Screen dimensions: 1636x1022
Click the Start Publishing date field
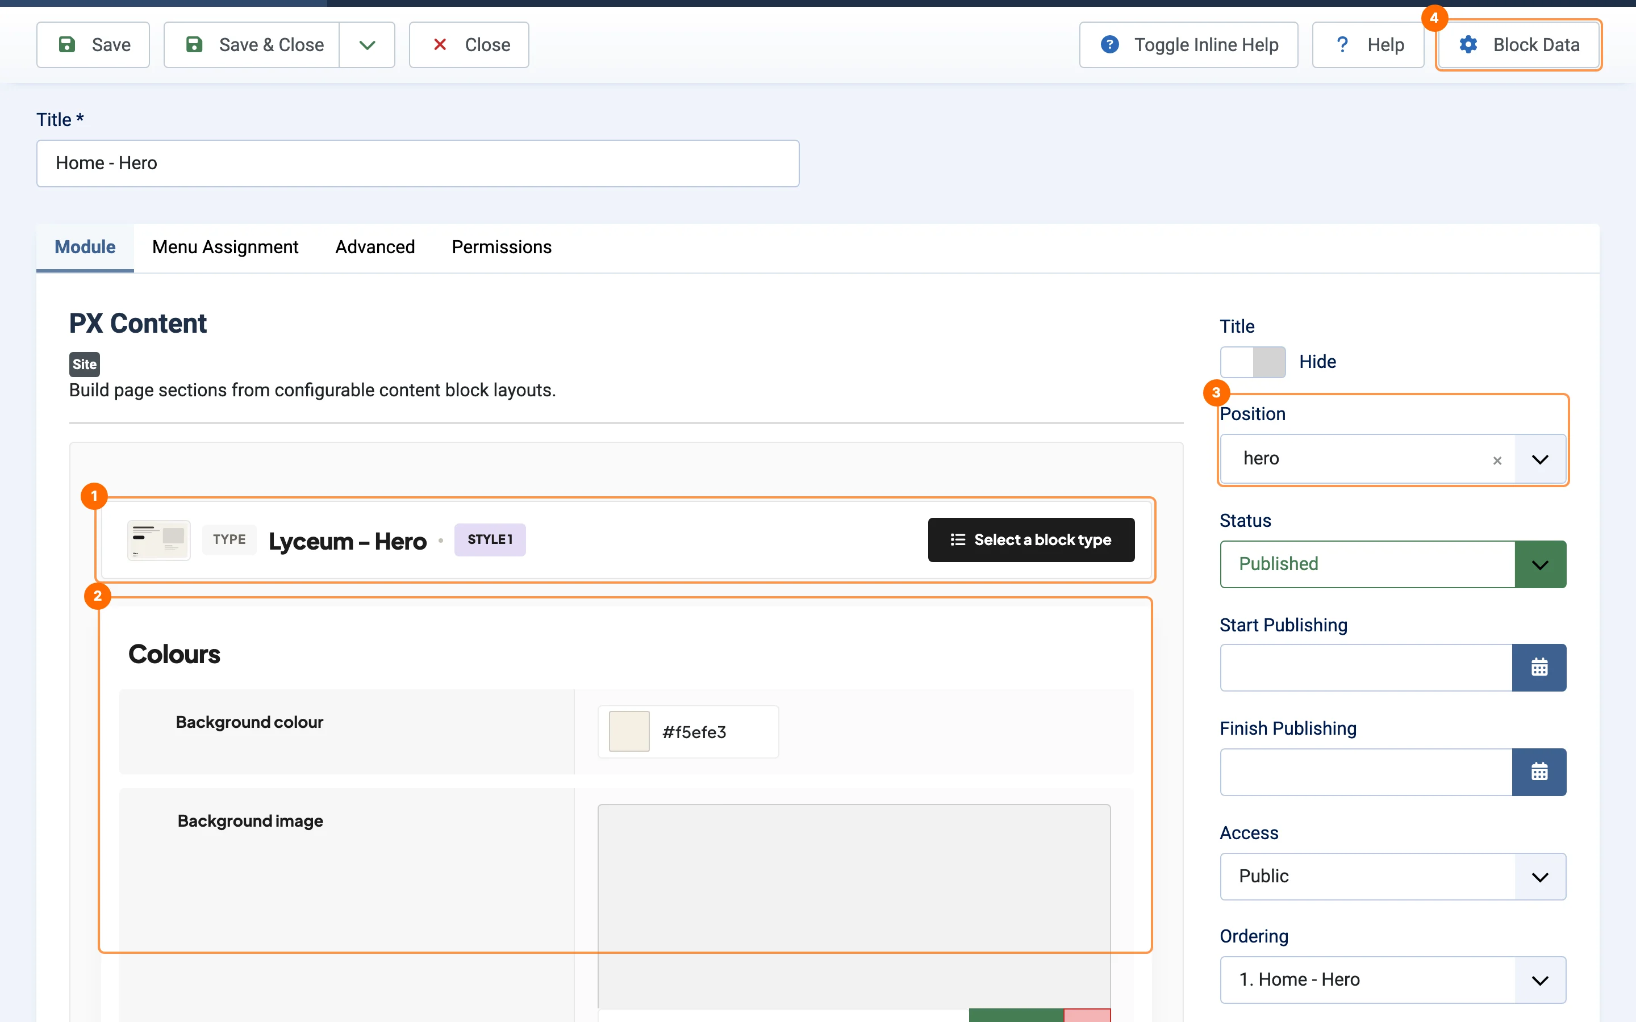click(x=1366, y=668)
